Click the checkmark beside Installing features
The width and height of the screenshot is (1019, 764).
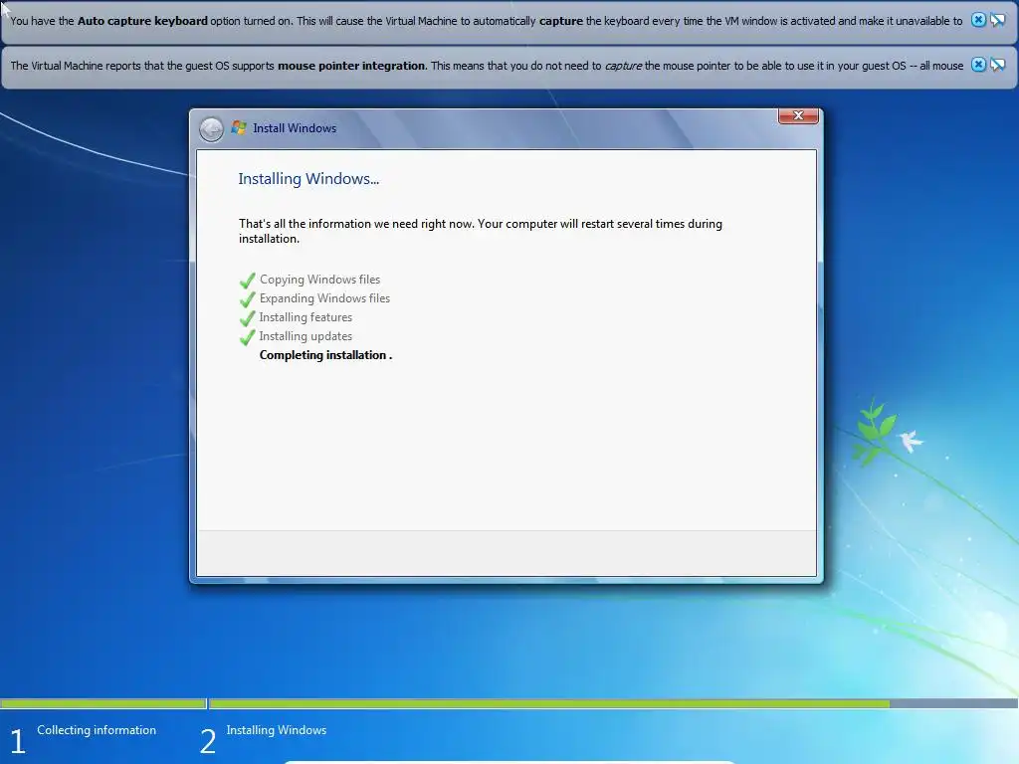247,318
